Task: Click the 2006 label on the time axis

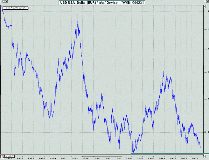Action: [x=195, y=158]
